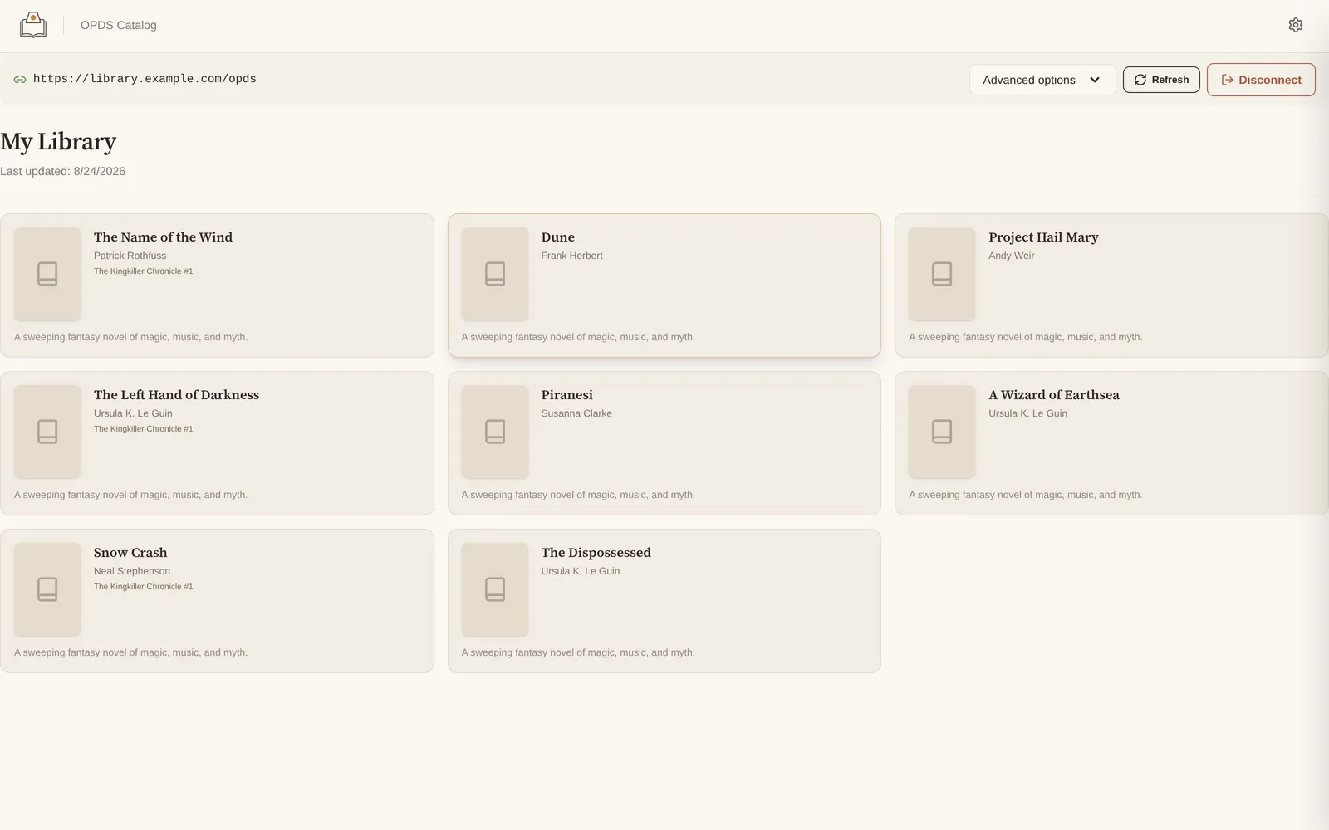Viewport: 1329px width, 830px height.
Task: Open The Name of the Wind title
Action: 163,237
